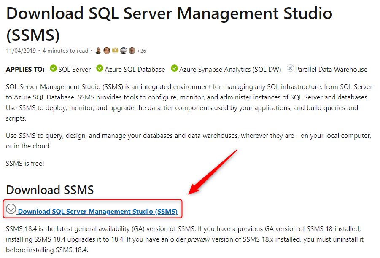Click the green checkmark beside SQL Server
The height and width of the screenshot is (258, 380).
(53, 68)
